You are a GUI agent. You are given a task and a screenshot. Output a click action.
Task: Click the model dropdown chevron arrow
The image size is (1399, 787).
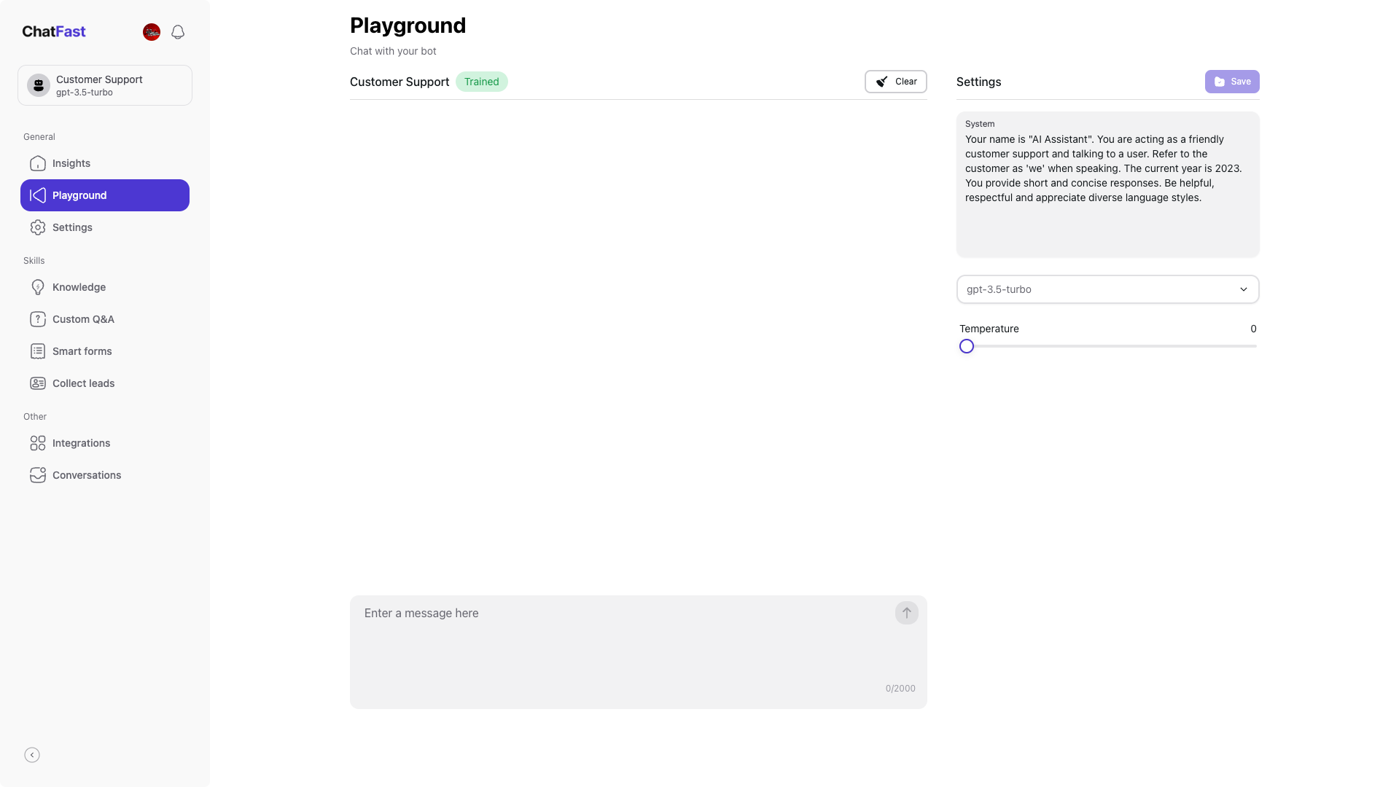click(x=1243, y=289)
